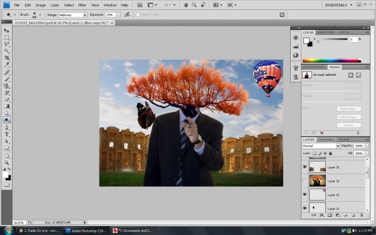Open the Layer menu

tap(55, 5)
